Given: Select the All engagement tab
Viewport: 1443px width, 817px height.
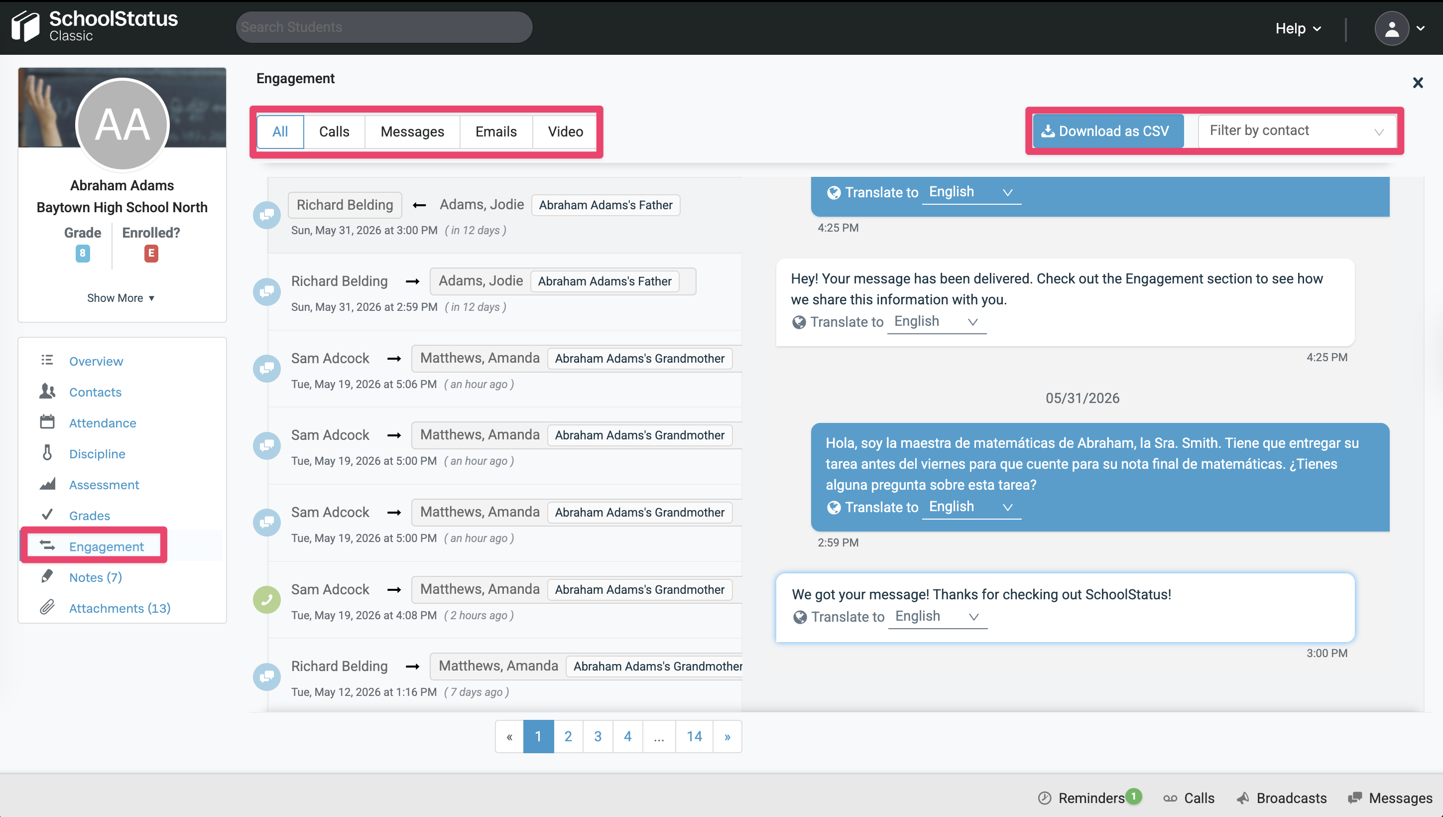Looking at the screenshot, I should pos(280,132).
